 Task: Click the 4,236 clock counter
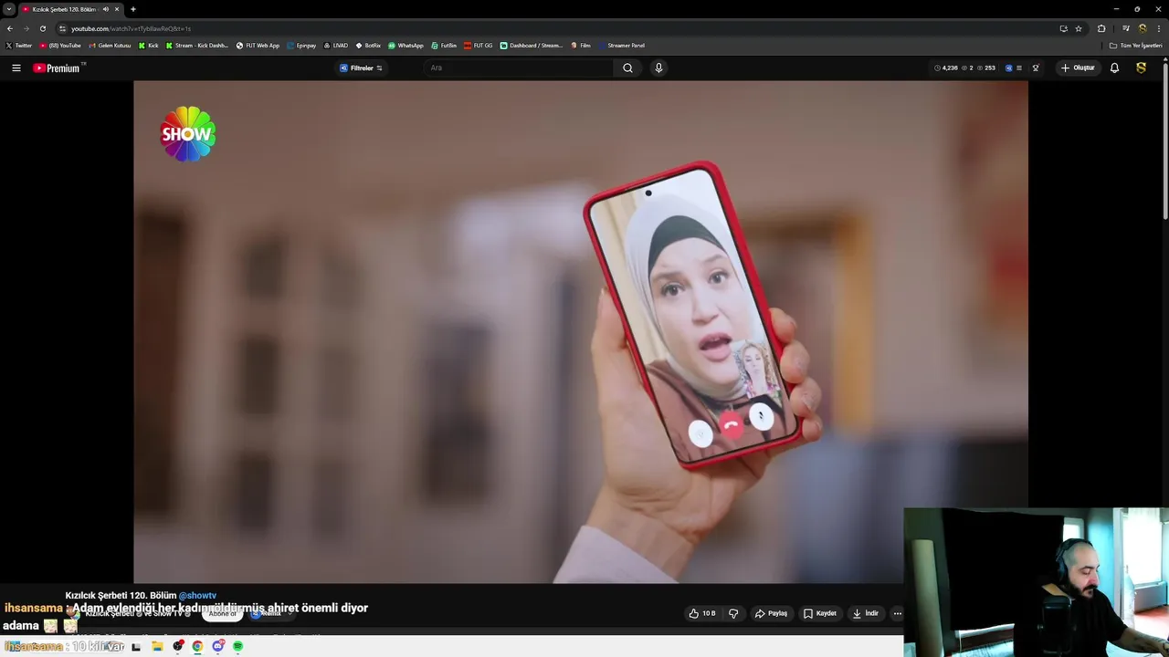pos(946,68)
